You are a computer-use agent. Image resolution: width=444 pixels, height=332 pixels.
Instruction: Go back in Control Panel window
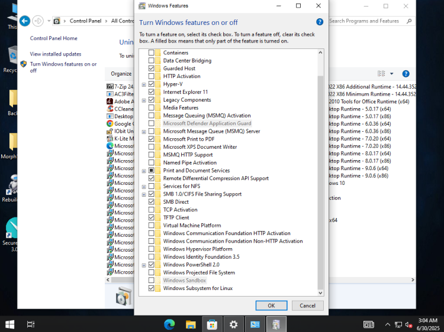coord(25,21)
